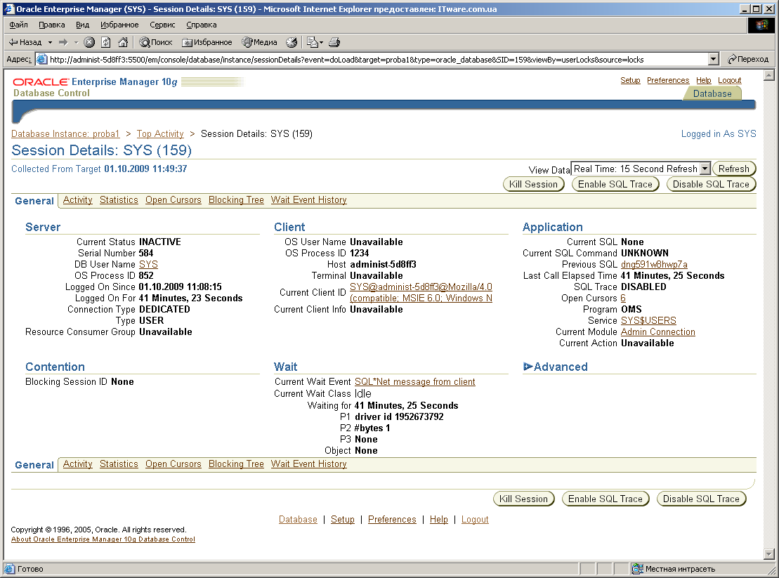779x578 pixels.
Task: Open the Файл menu
Action: click(18, 25)
